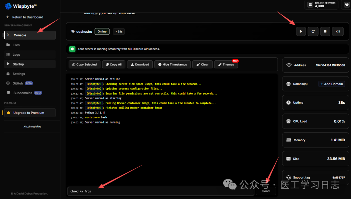Open the Themes option

[226, 64]
